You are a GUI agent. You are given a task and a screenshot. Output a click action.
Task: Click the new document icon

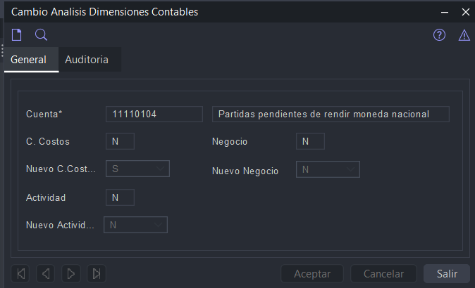pyautogui.click(x=16, y=35)
